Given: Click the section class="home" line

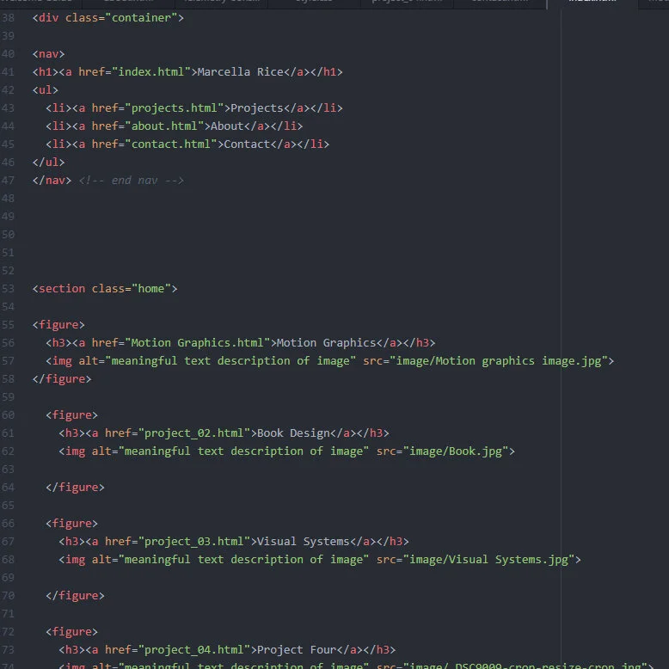Looking at the screenshot, I should (x=105, y=289).
